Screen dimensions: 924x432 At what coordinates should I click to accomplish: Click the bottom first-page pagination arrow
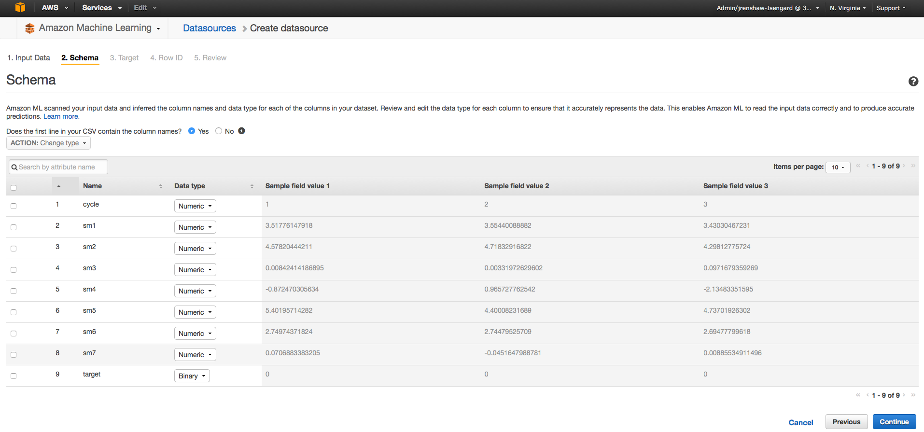coord(858,395)
